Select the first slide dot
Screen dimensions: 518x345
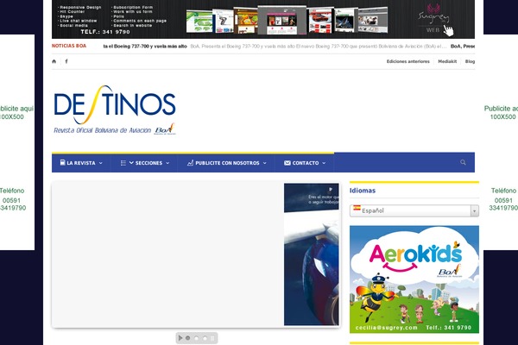pos(188,338)
